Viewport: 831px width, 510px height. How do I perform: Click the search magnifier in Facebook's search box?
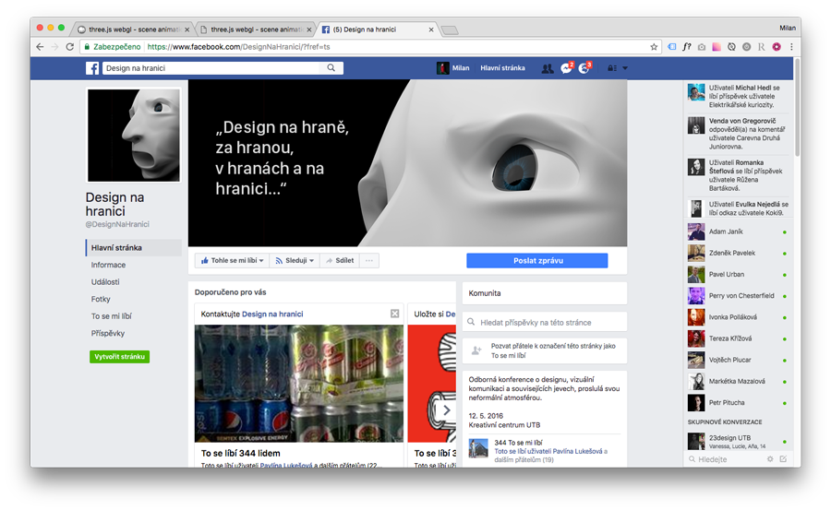pyautogui.click(x=331, y=68)
